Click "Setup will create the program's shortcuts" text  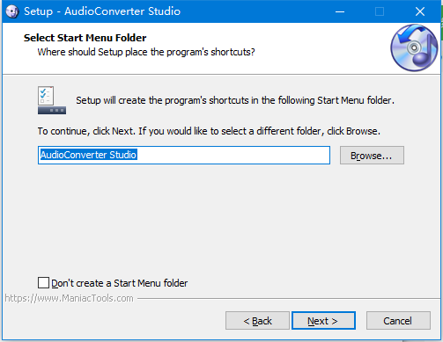coord(235,100)
